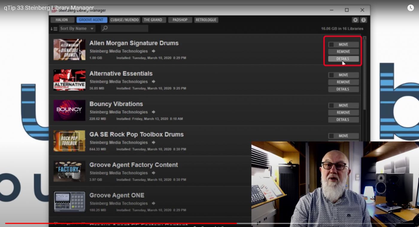The height and width of the screenshot is (227, 419).
Task: Open the info icon in Library Manager
Action: 363,20
